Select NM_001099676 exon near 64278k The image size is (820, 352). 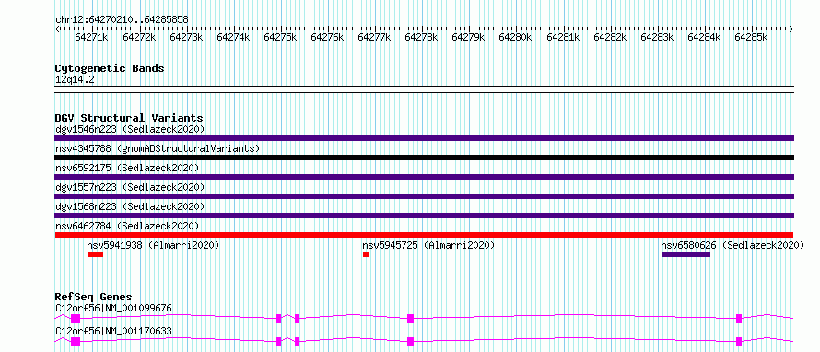411,319
